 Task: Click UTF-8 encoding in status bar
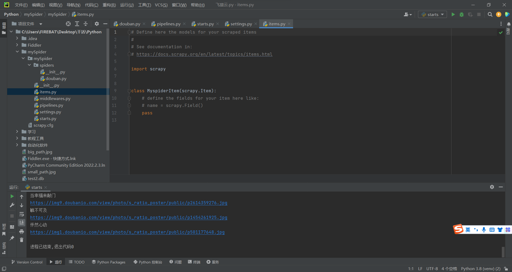coord(432,269)
